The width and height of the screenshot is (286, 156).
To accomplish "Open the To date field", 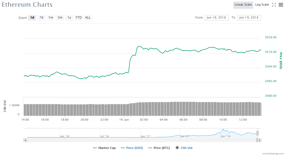I will [249, 18].
